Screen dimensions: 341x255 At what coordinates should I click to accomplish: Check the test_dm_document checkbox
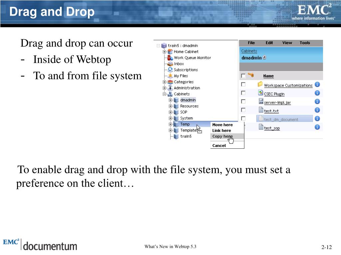243,119
